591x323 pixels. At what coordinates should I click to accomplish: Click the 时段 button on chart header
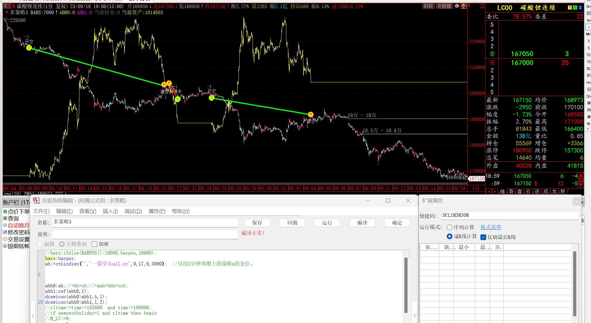tap(428, 6)
